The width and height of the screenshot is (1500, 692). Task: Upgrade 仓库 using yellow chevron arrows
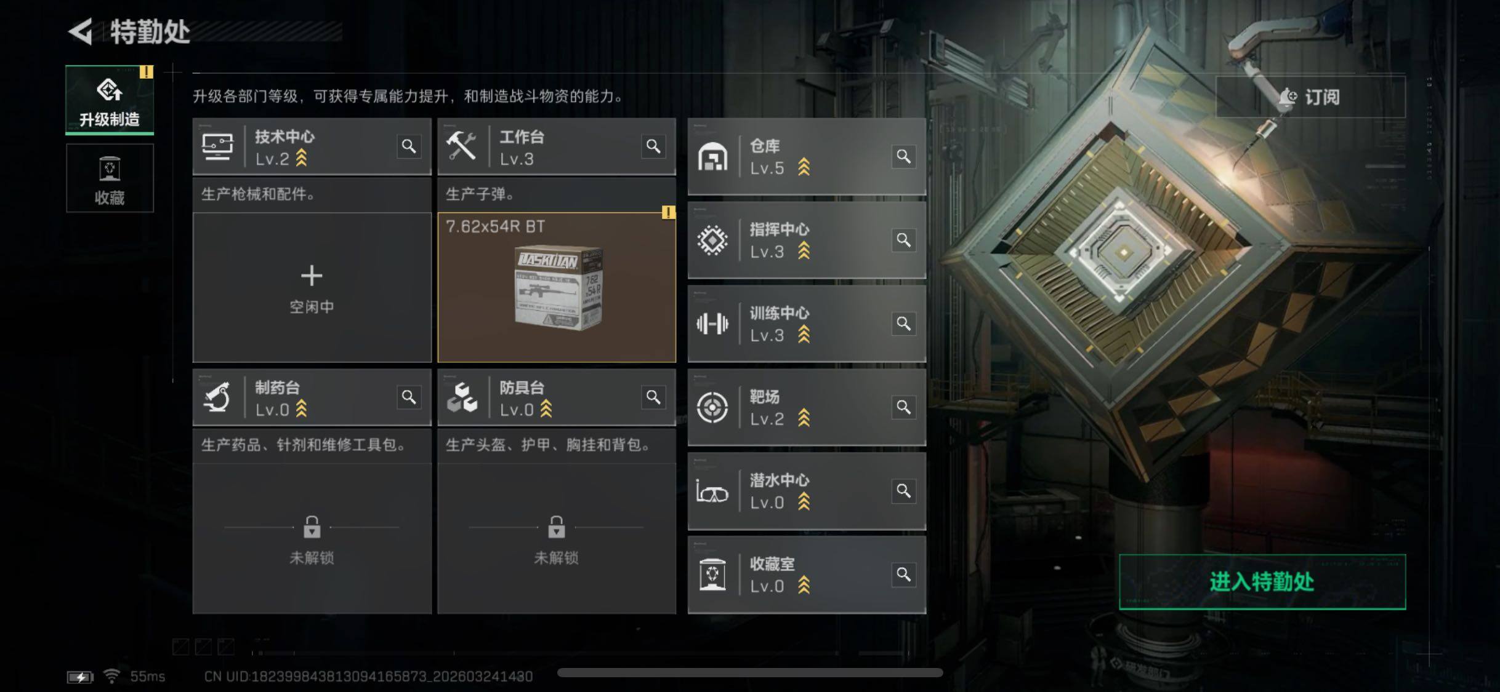coord(804,167)
